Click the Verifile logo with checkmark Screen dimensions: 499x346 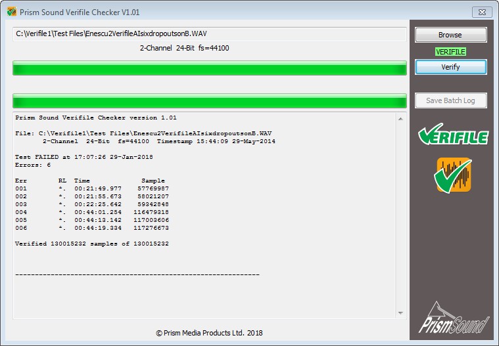tap(453, 134)
